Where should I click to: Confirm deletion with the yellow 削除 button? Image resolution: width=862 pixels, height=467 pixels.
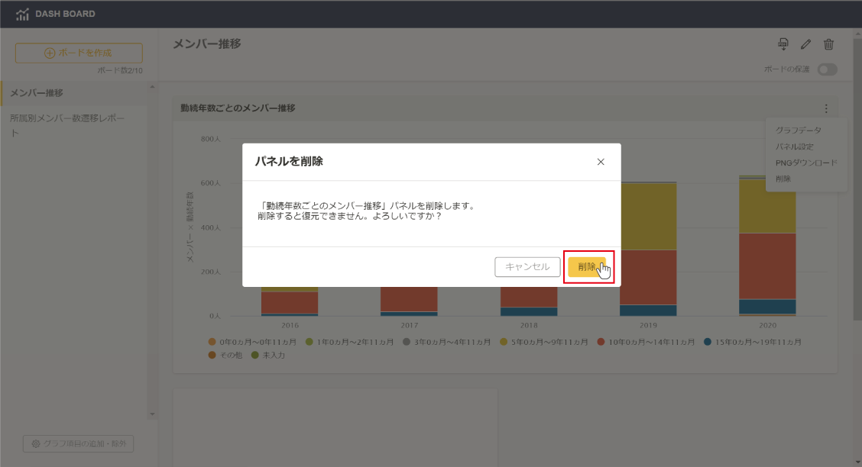pos(587,267)
